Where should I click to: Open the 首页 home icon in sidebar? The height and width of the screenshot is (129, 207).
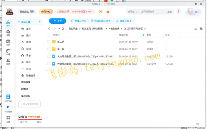pyautogui.click(x=8, y=23)
